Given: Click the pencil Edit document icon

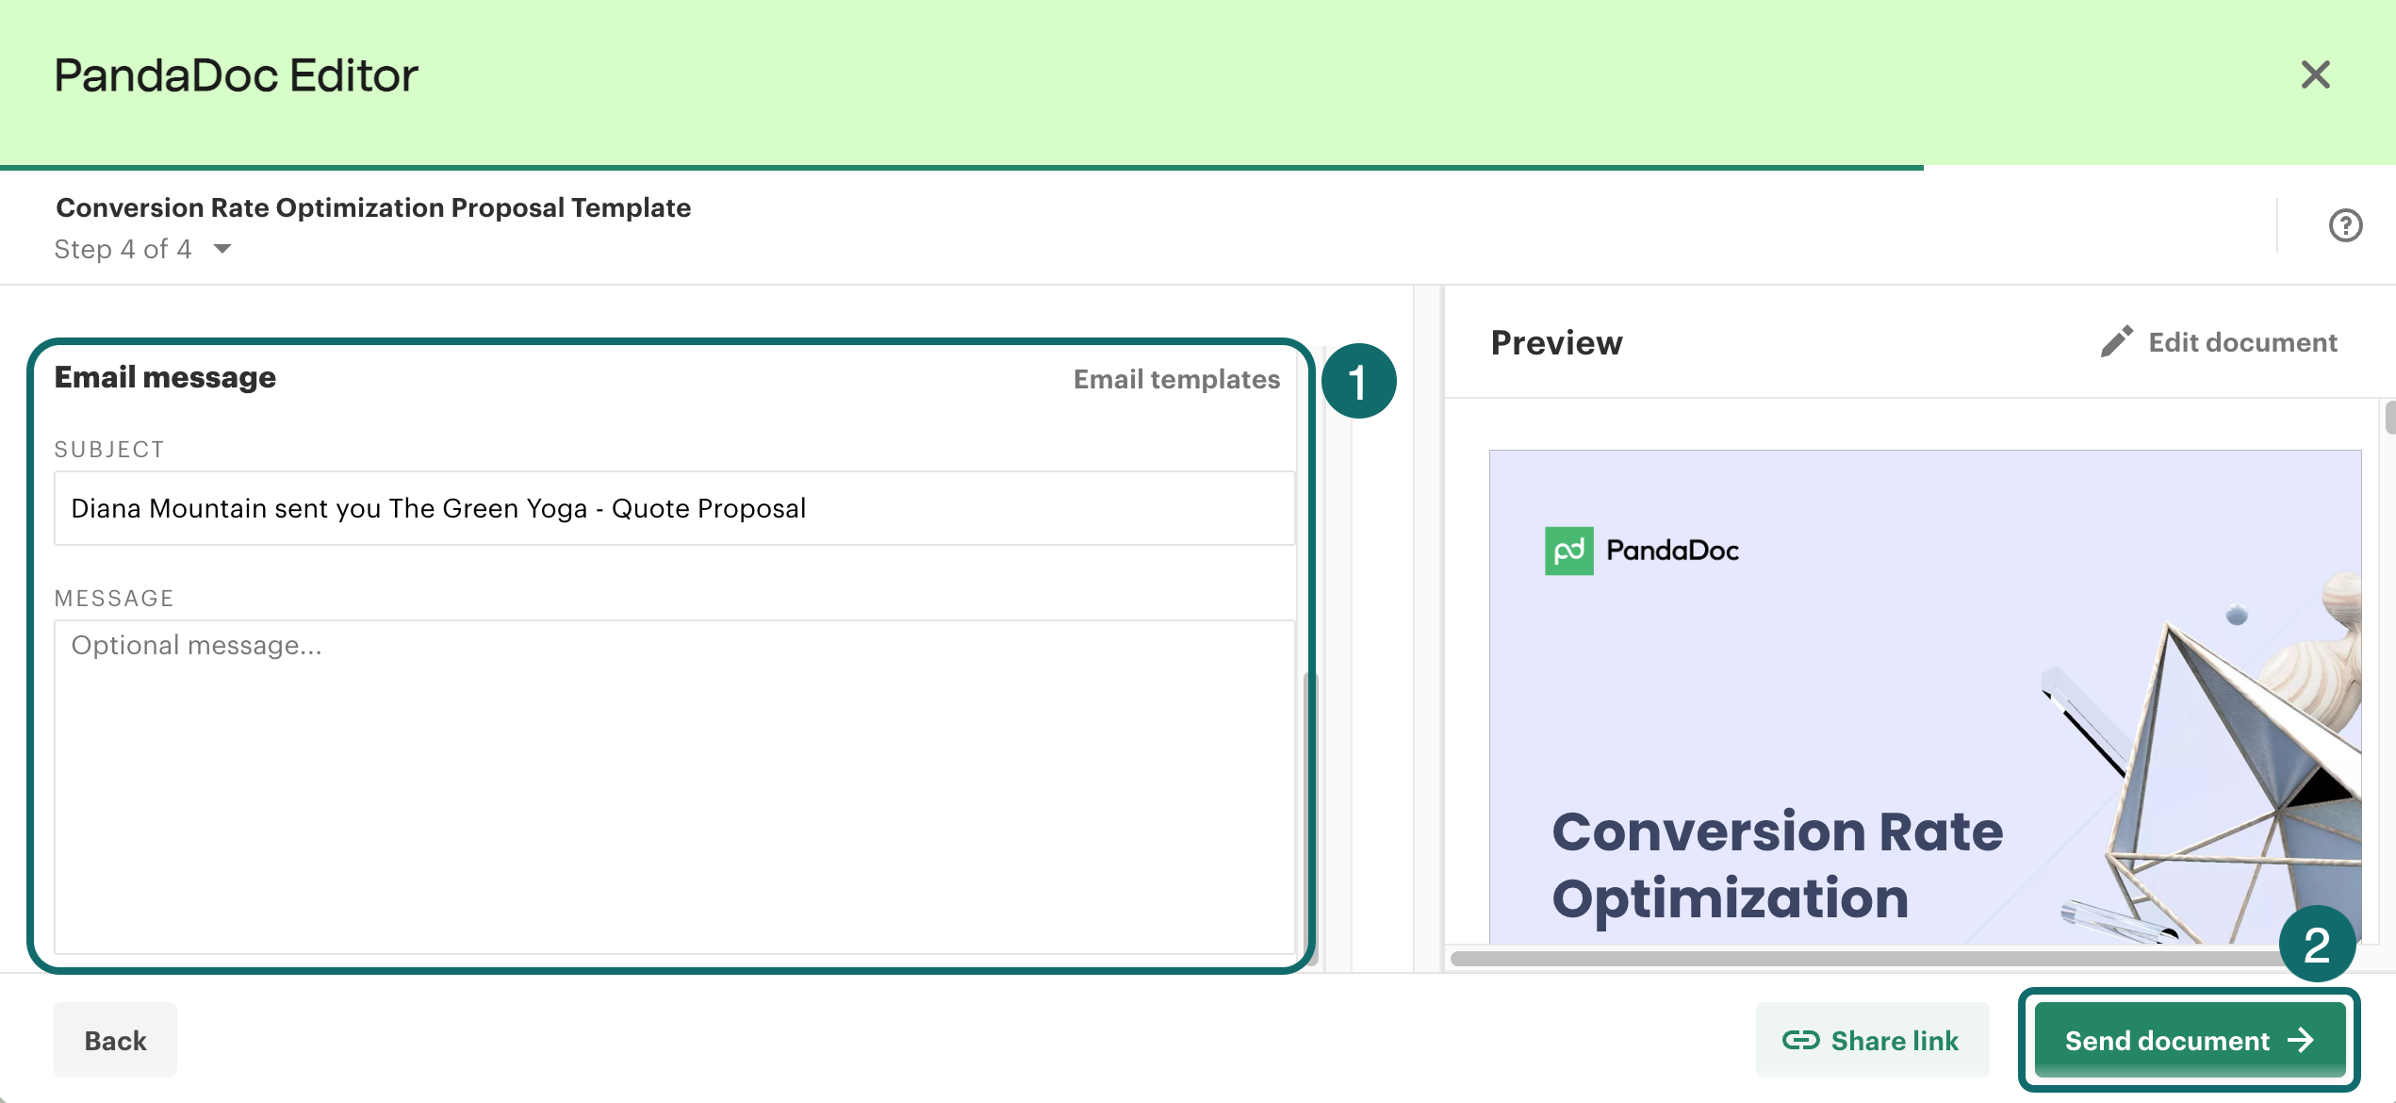Looking at the screenshot, I should 2116,341.
